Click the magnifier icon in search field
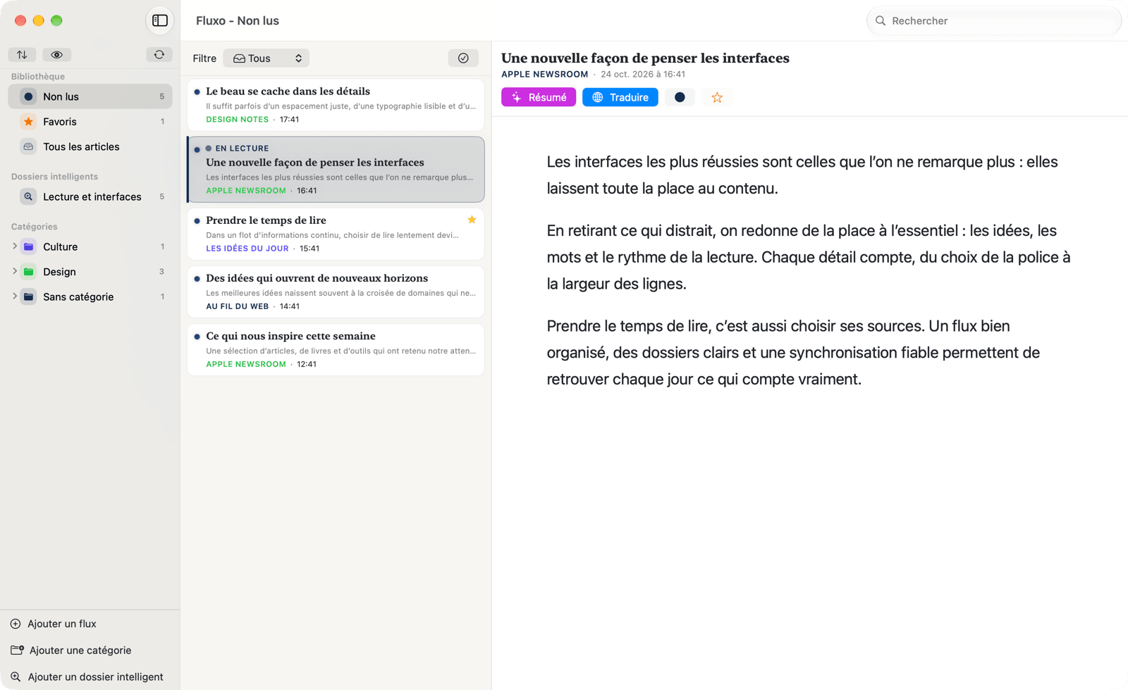This screenshot has height=690, width=1128. 881,20
